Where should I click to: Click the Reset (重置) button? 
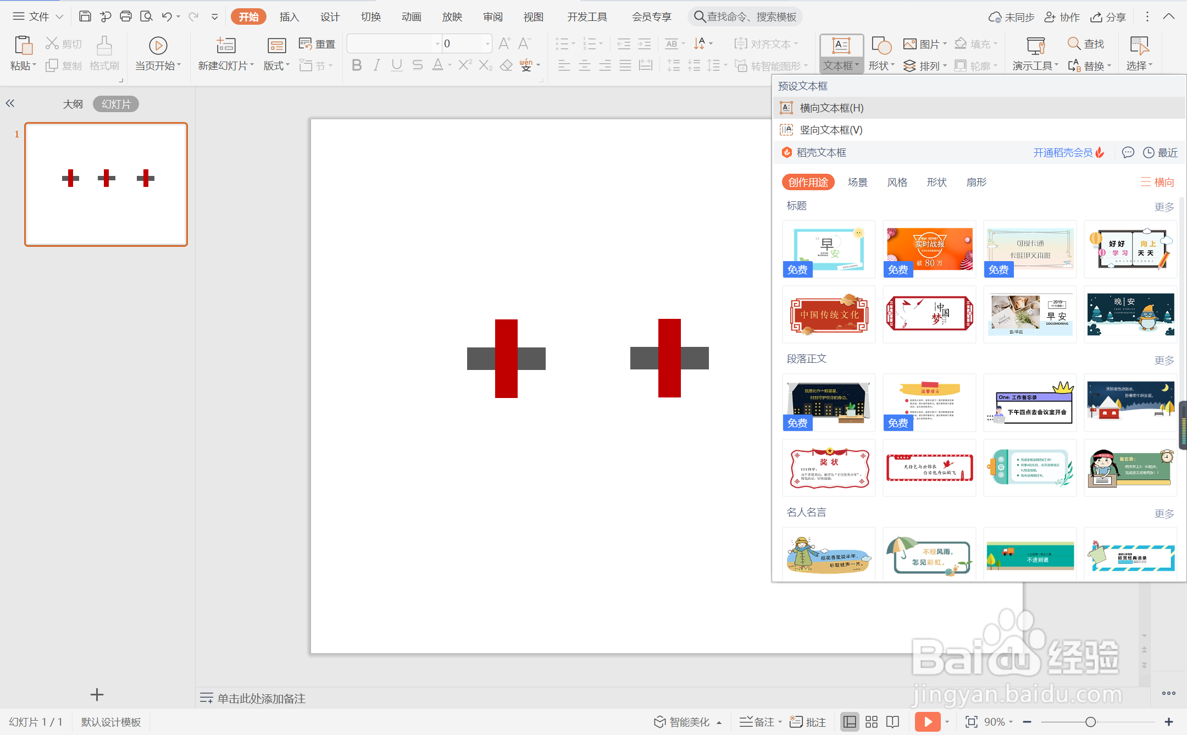coord(317,44)
